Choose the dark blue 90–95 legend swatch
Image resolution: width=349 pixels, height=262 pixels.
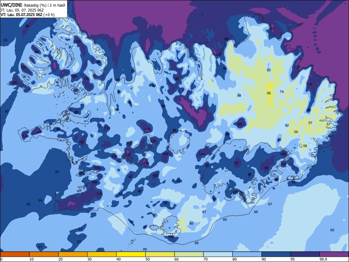pyautogui.click(x=276, y=254)
